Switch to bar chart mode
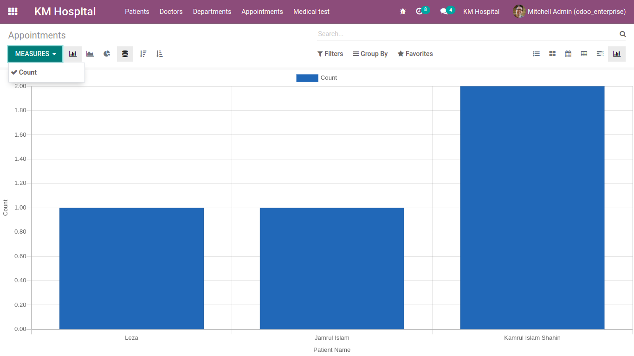 coord(73,54)
